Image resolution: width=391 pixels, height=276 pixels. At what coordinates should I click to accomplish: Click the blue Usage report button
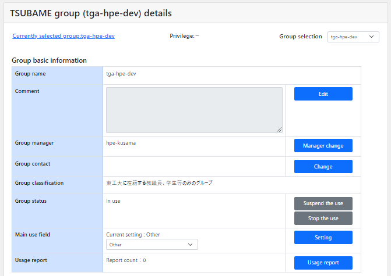[x=323, y=263]
